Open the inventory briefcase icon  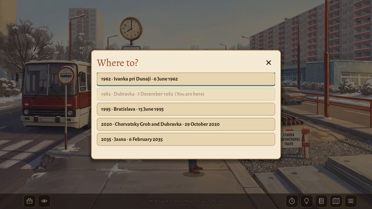[x=30, y=201]
